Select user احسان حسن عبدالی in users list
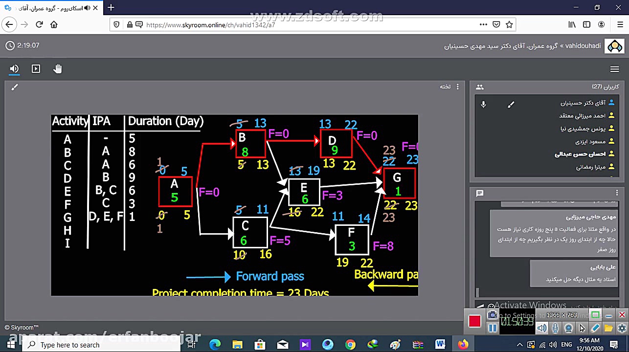This screenshot has width=629, height=352. pyautogui.click(x=580, y=154)
